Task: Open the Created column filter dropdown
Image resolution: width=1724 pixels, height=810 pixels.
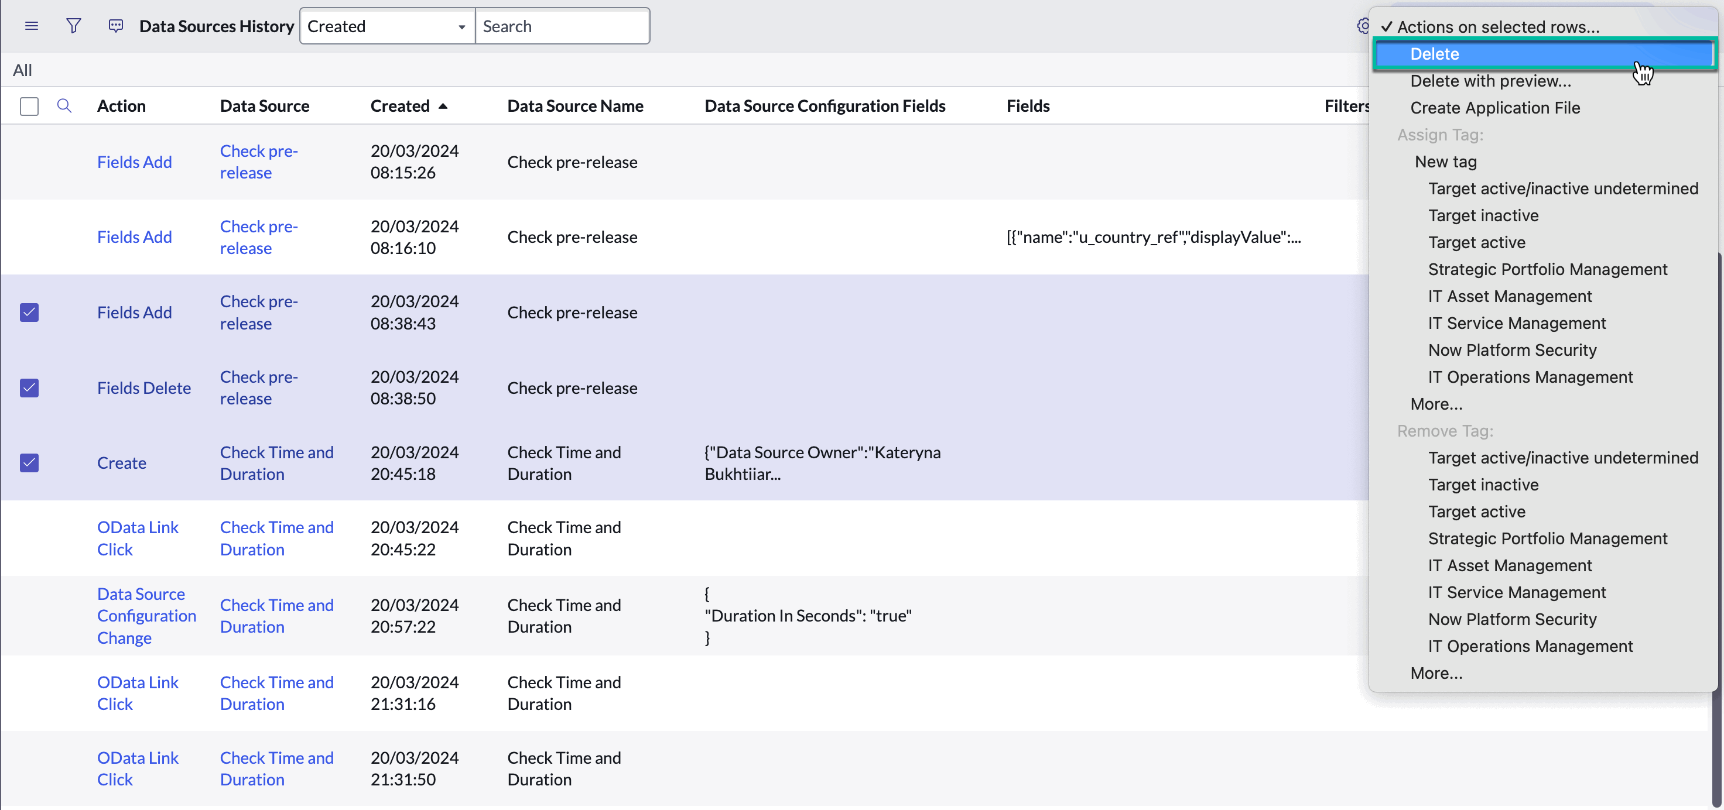Action: [387, 26]
